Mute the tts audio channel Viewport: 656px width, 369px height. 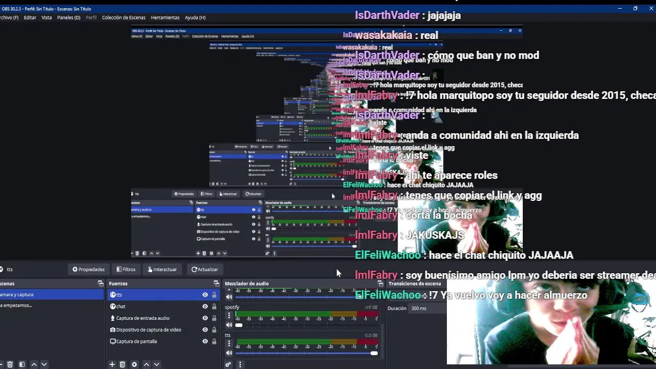pyautogui.click(x=229, y=353)
